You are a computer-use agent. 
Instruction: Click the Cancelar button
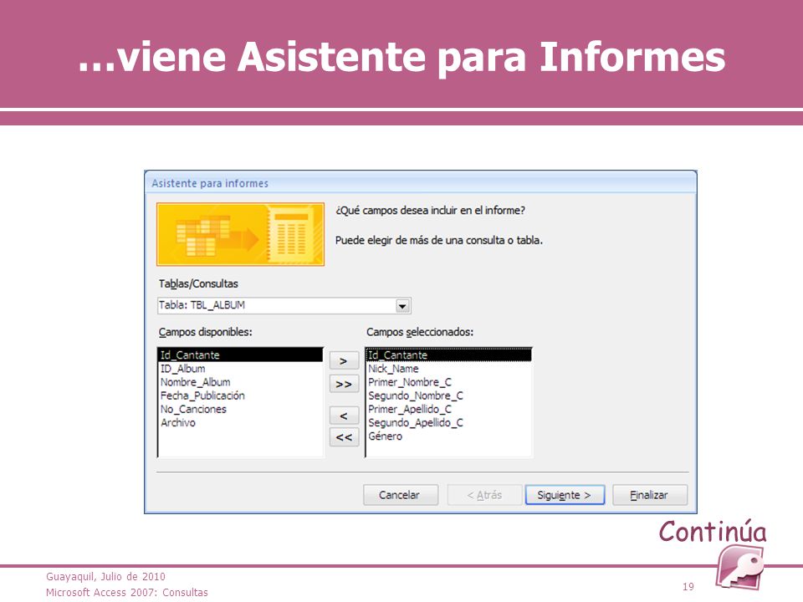click(x=401, y=495)
